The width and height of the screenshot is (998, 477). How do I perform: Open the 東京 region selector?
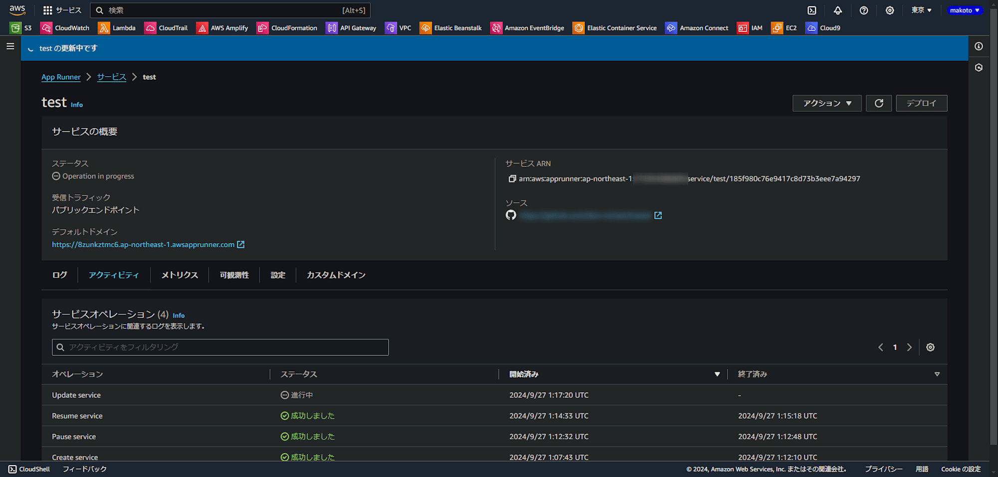pos(922,10)
